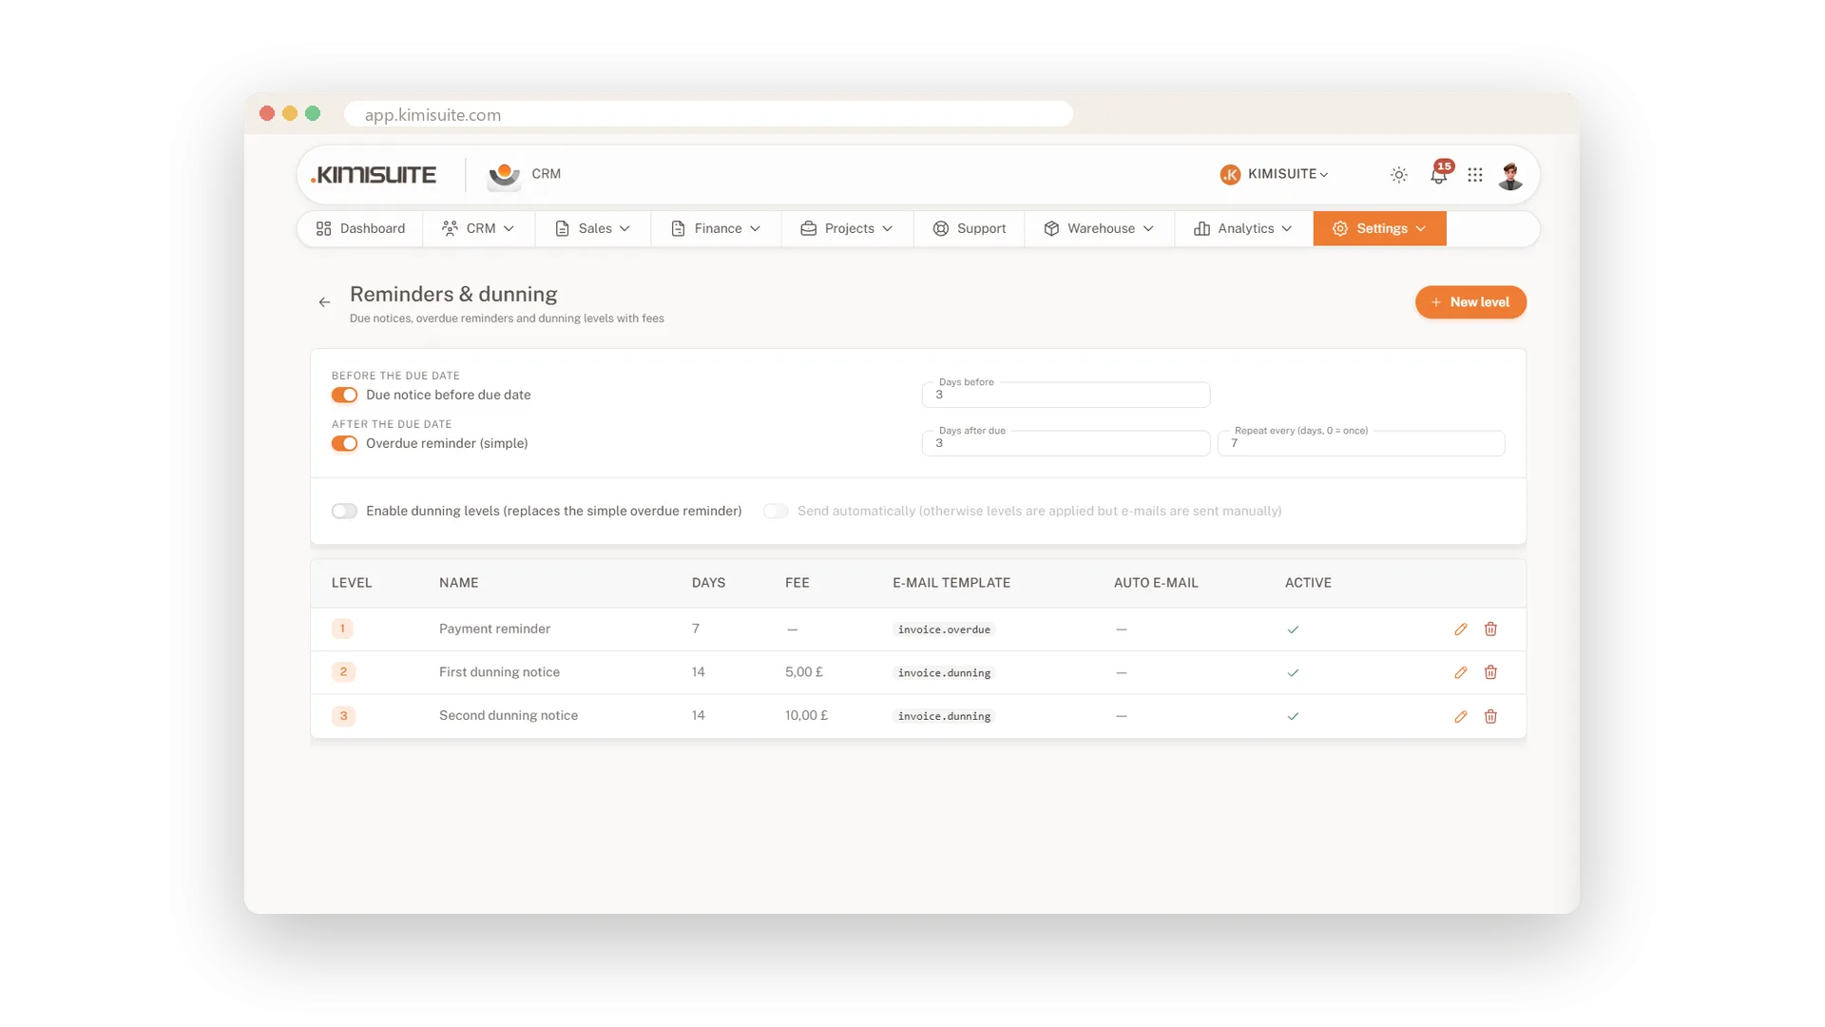Open the Sales menu label
The height and width of the screenshot is (1027, 1825).
tap(594, 228)
